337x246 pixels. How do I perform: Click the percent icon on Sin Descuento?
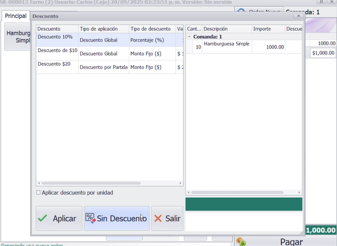90,218
